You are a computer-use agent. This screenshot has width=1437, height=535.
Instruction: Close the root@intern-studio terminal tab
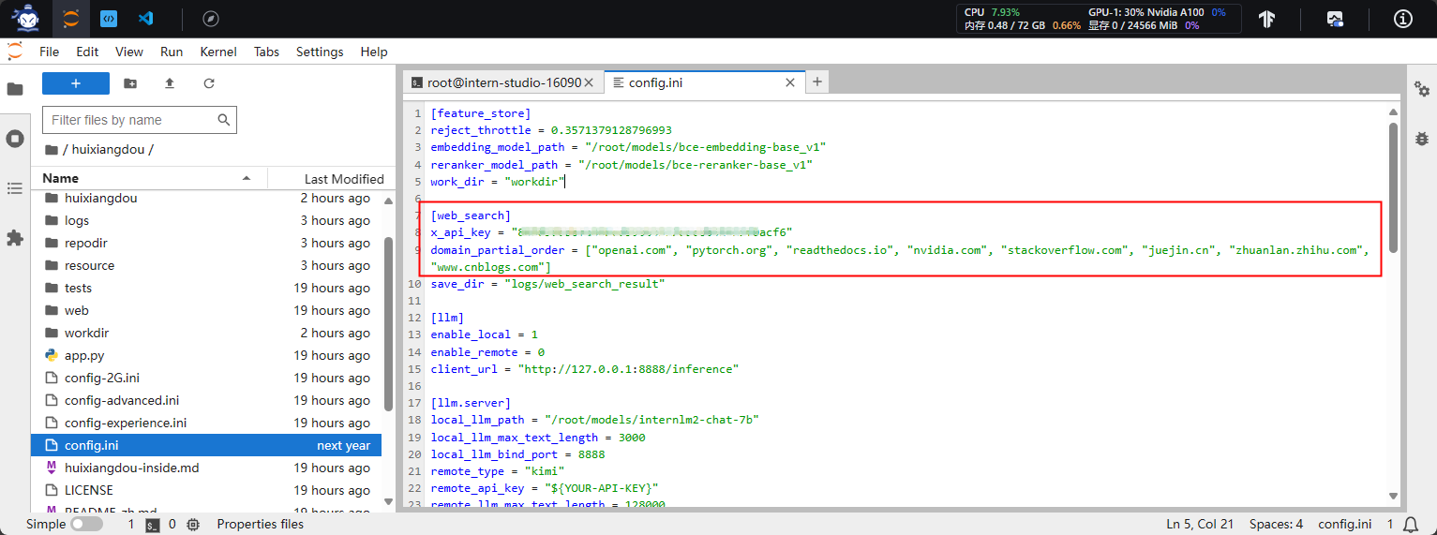tap(589, 82)
